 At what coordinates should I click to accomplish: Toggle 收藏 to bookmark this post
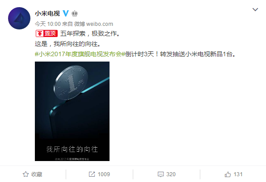32,174
